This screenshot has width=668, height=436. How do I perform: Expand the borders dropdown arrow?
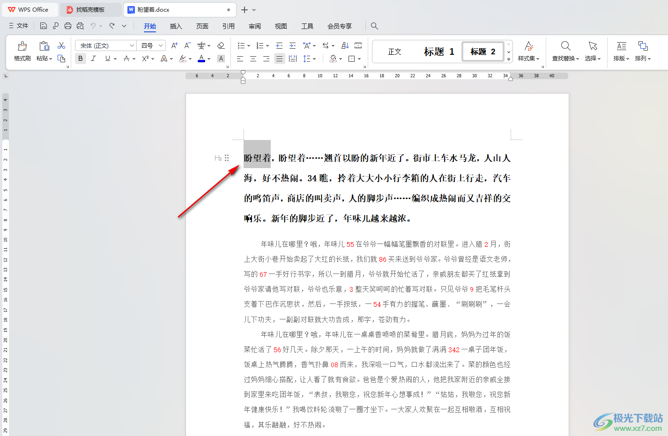point(359,59)
